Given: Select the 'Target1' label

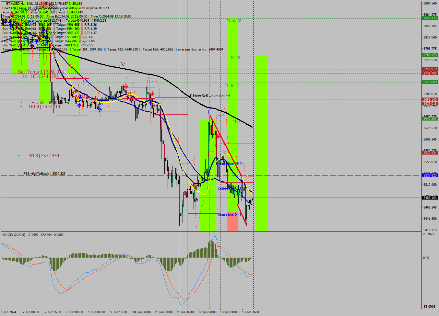Looking at the screenshot, I should pyautogui.click(x=232, y=84).
